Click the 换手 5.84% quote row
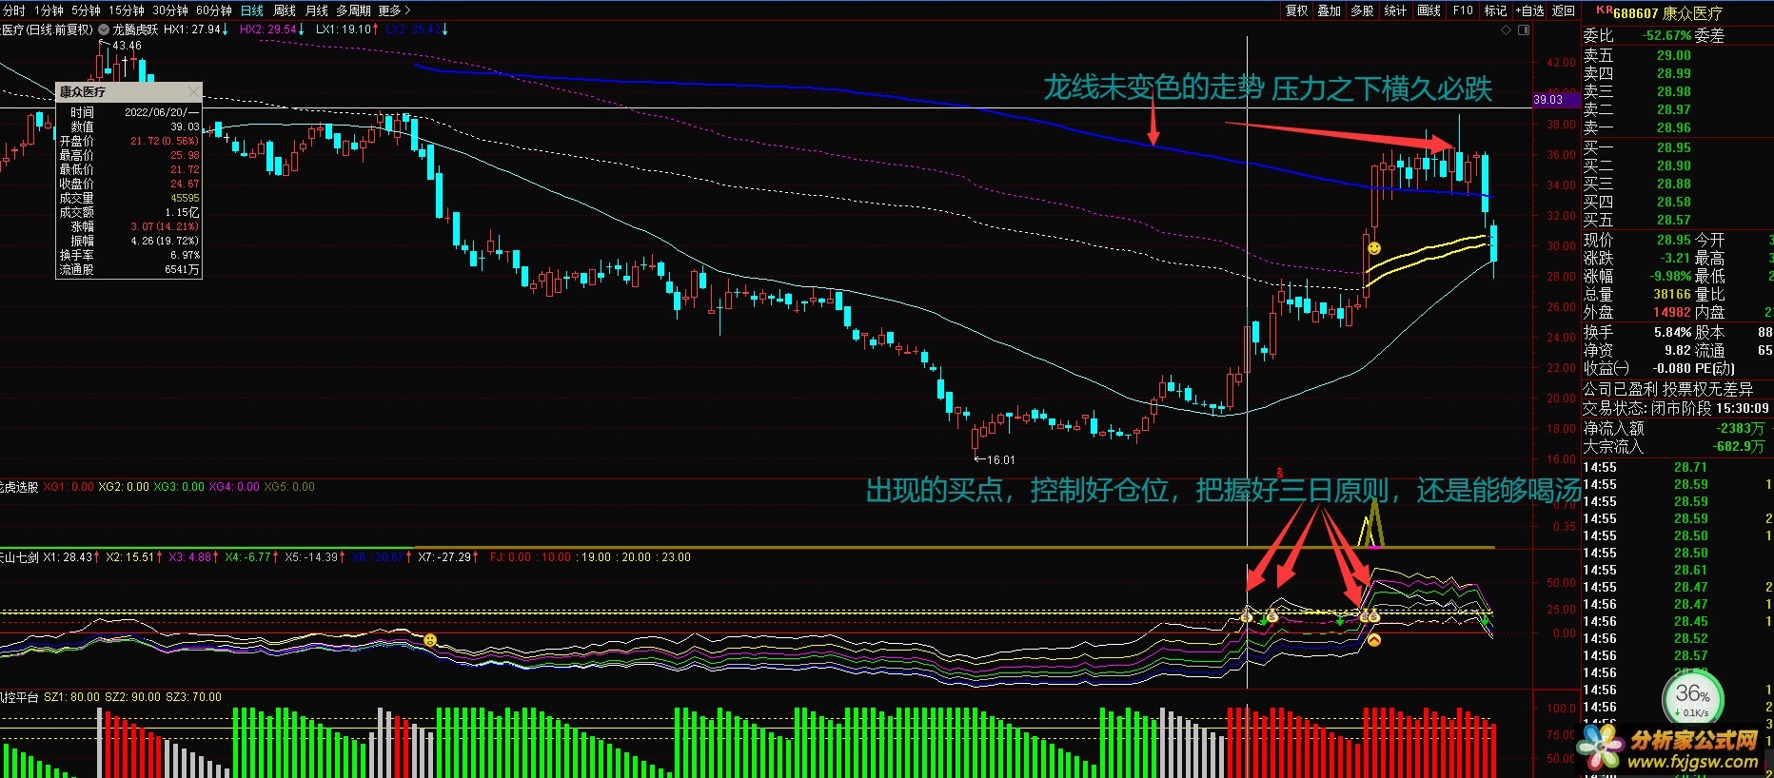1774x778 pixels. (x=1637, y=332)
